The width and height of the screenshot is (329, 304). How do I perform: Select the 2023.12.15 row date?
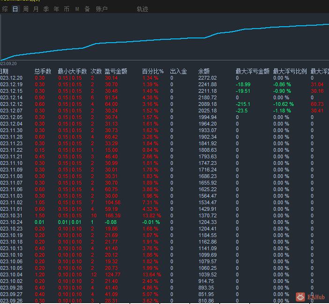11,91
